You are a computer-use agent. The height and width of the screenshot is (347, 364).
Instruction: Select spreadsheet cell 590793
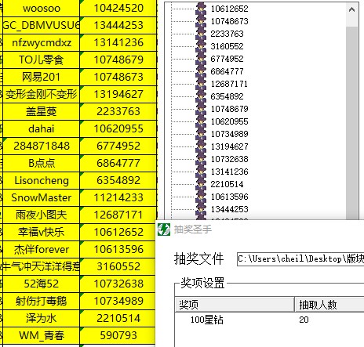coord(118,335)
